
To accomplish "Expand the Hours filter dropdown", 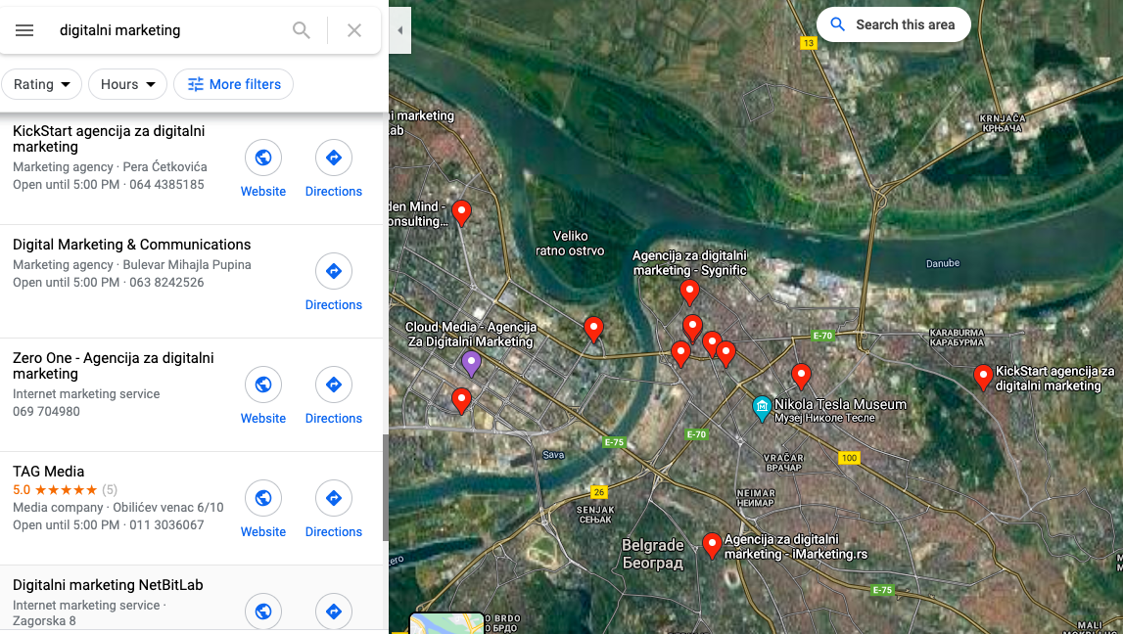I will (127, 84).
